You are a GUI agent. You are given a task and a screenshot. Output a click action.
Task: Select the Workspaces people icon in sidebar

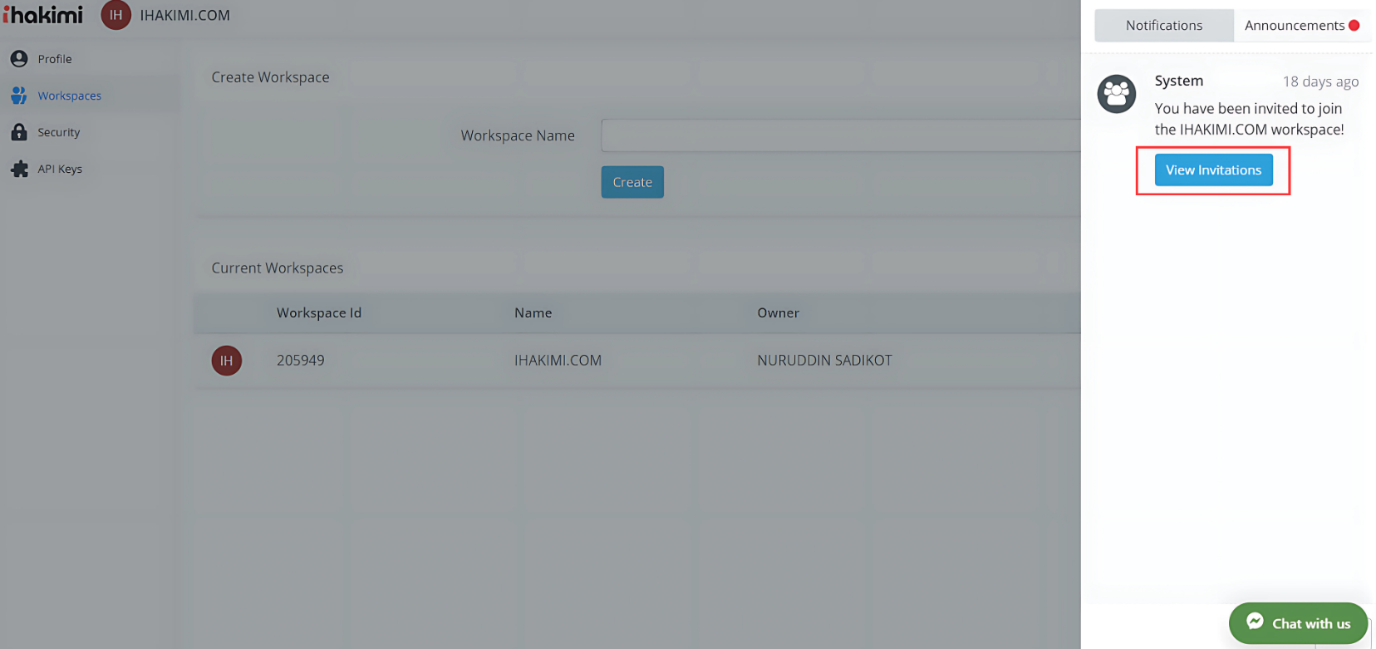coord(19,96)
